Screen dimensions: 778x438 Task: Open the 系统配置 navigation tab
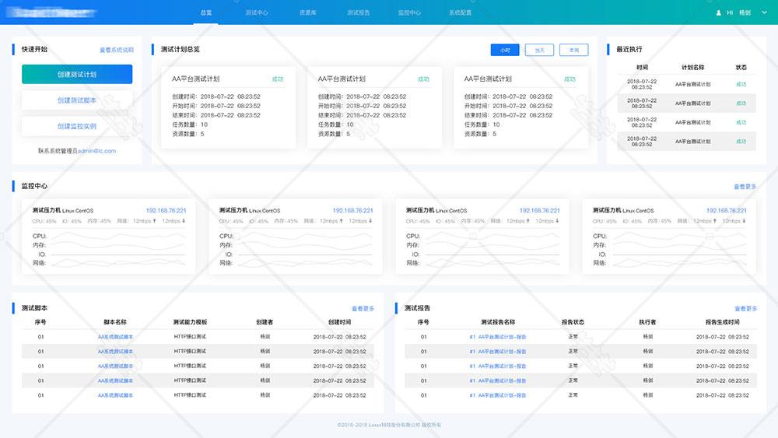click(x=461, y=13)
